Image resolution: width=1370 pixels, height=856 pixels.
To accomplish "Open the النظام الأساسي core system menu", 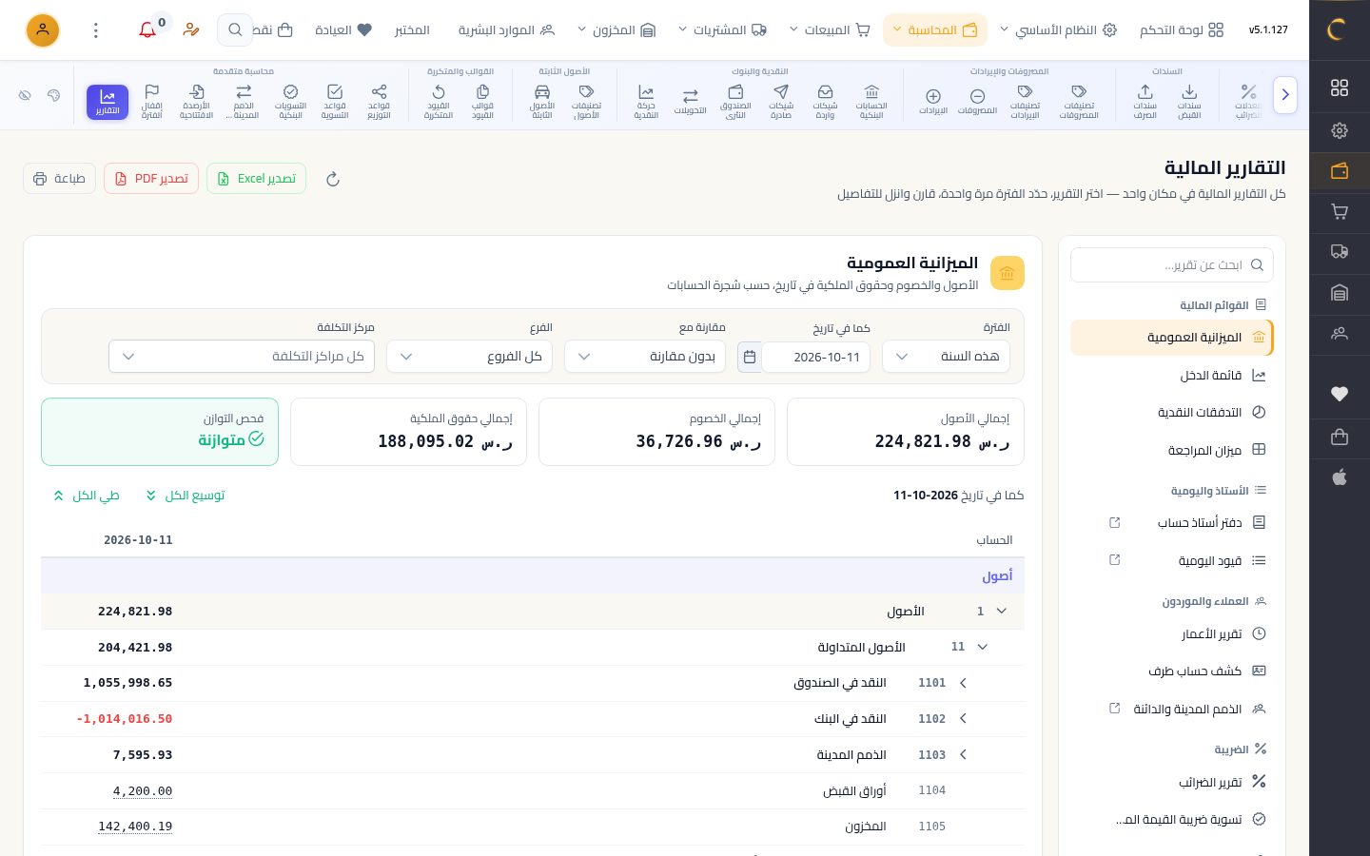I will tap(1058, 30).
